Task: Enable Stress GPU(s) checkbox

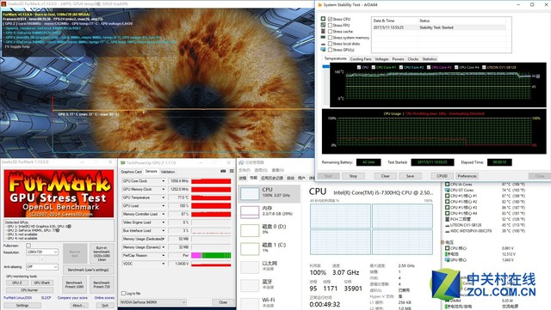Action: [330, 50]
